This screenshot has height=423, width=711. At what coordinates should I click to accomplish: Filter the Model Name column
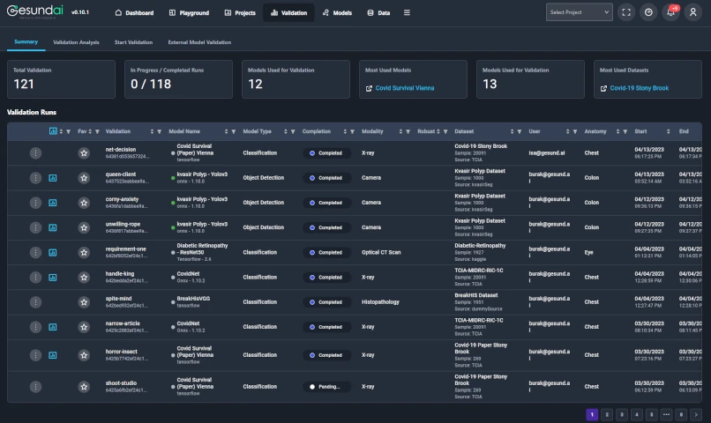click(x=234, y=132)
